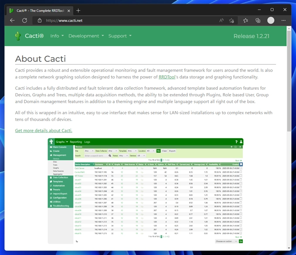Follow the RRDTool hyperlink

(167, 77)
